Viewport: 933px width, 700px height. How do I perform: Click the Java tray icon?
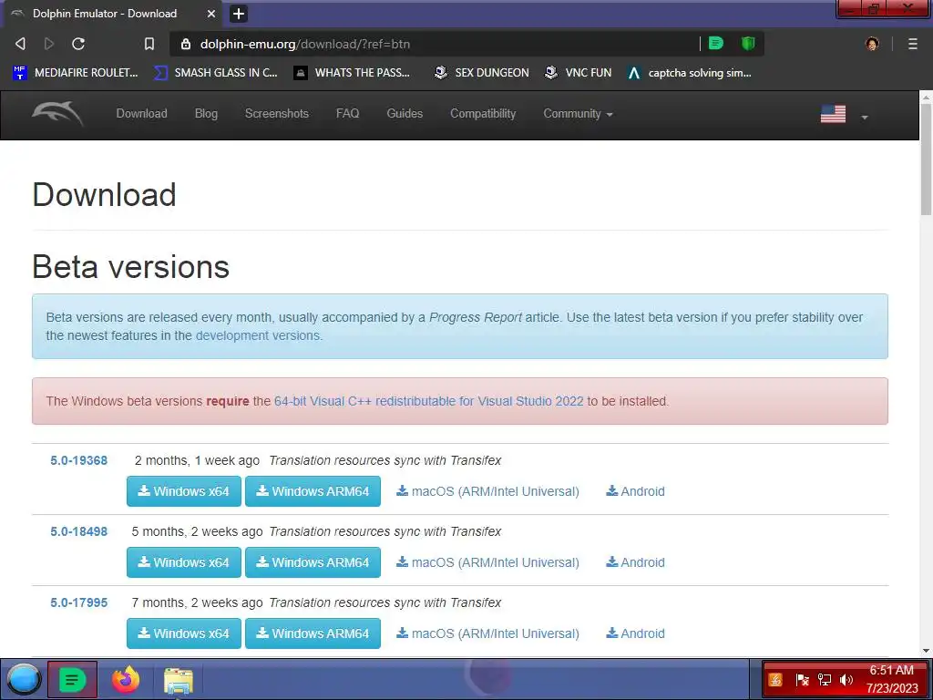[775, 680]
